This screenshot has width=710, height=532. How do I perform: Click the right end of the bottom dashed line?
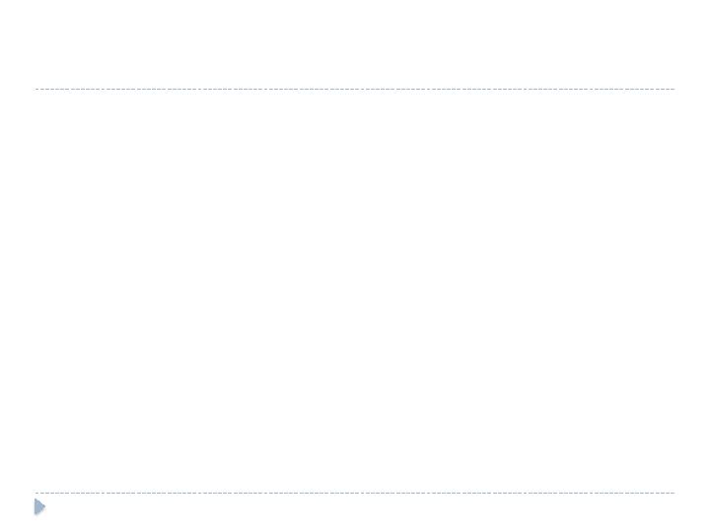pos(673,493)
